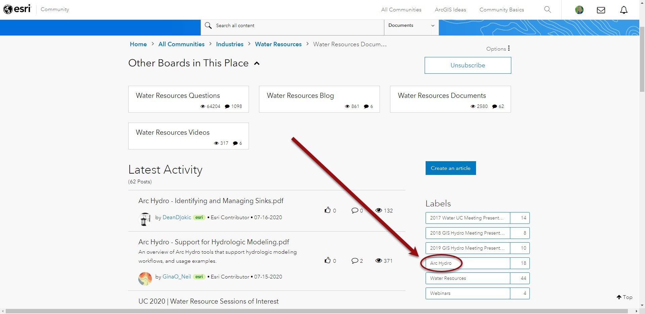The height and width of the screenshot is (314, 645).
Task: Open UC 2020 Water Resource Sessions of Interest
Action: click(208, 301)
